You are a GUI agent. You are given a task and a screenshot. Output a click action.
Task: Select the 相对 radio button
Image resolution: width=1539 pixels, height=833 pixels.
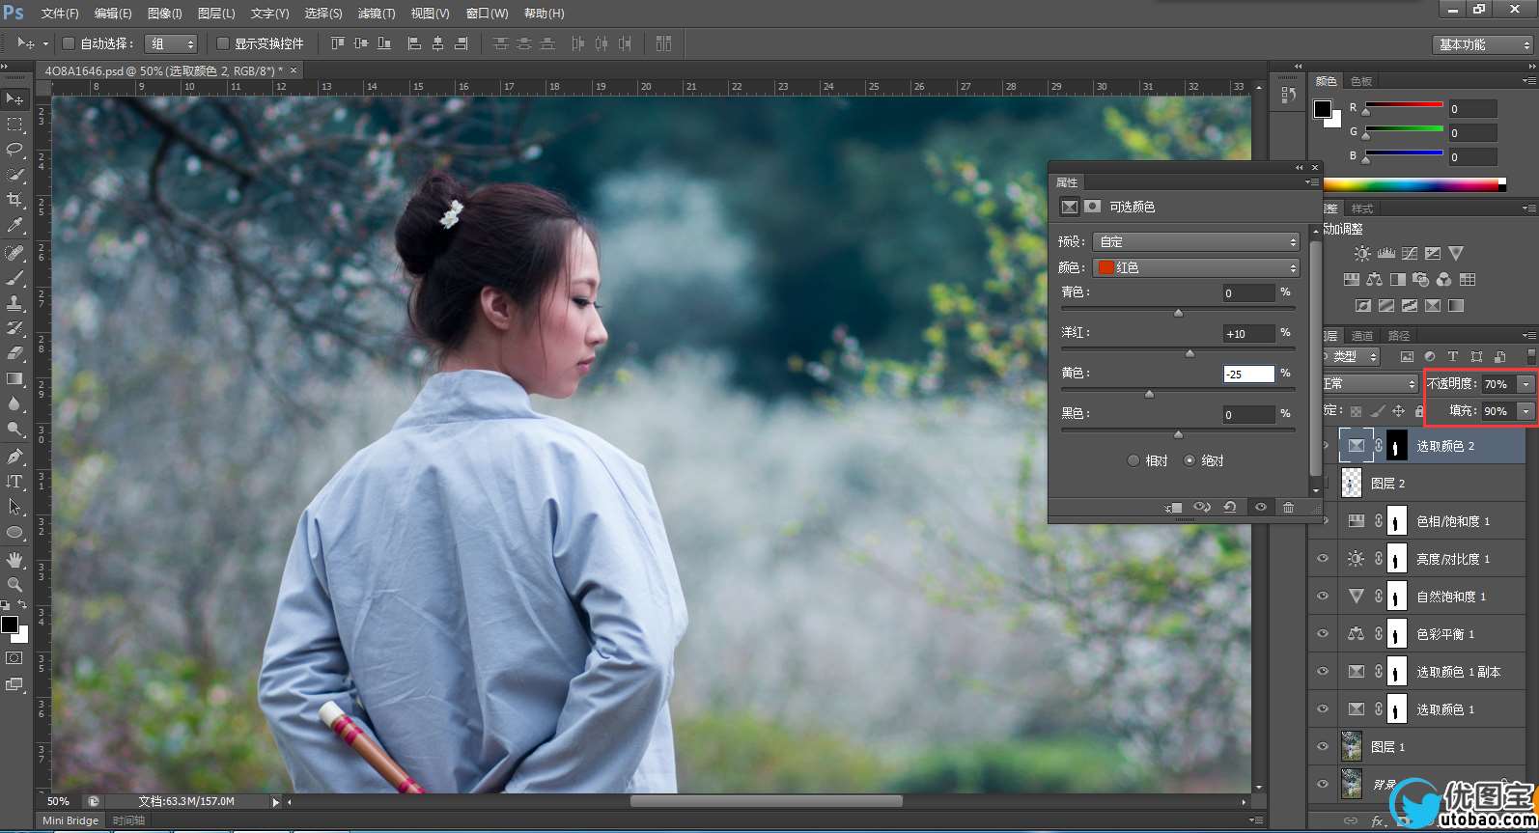(x=1133, y=461)
